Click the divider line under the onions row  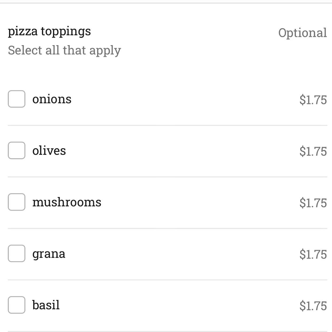pos(168,125)
